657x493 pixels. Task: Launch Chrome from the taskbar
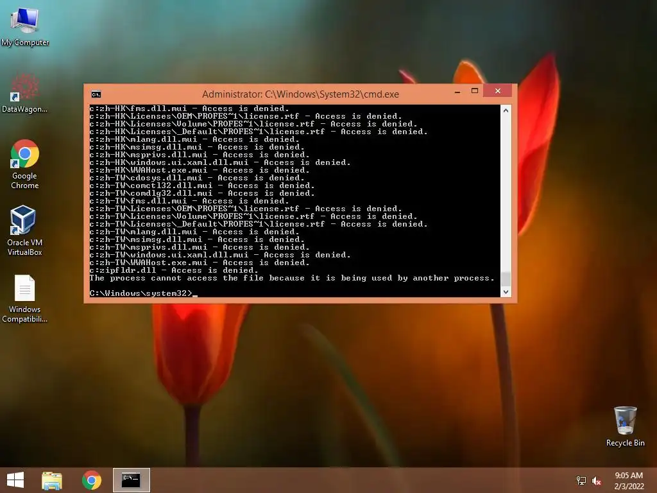92,480
